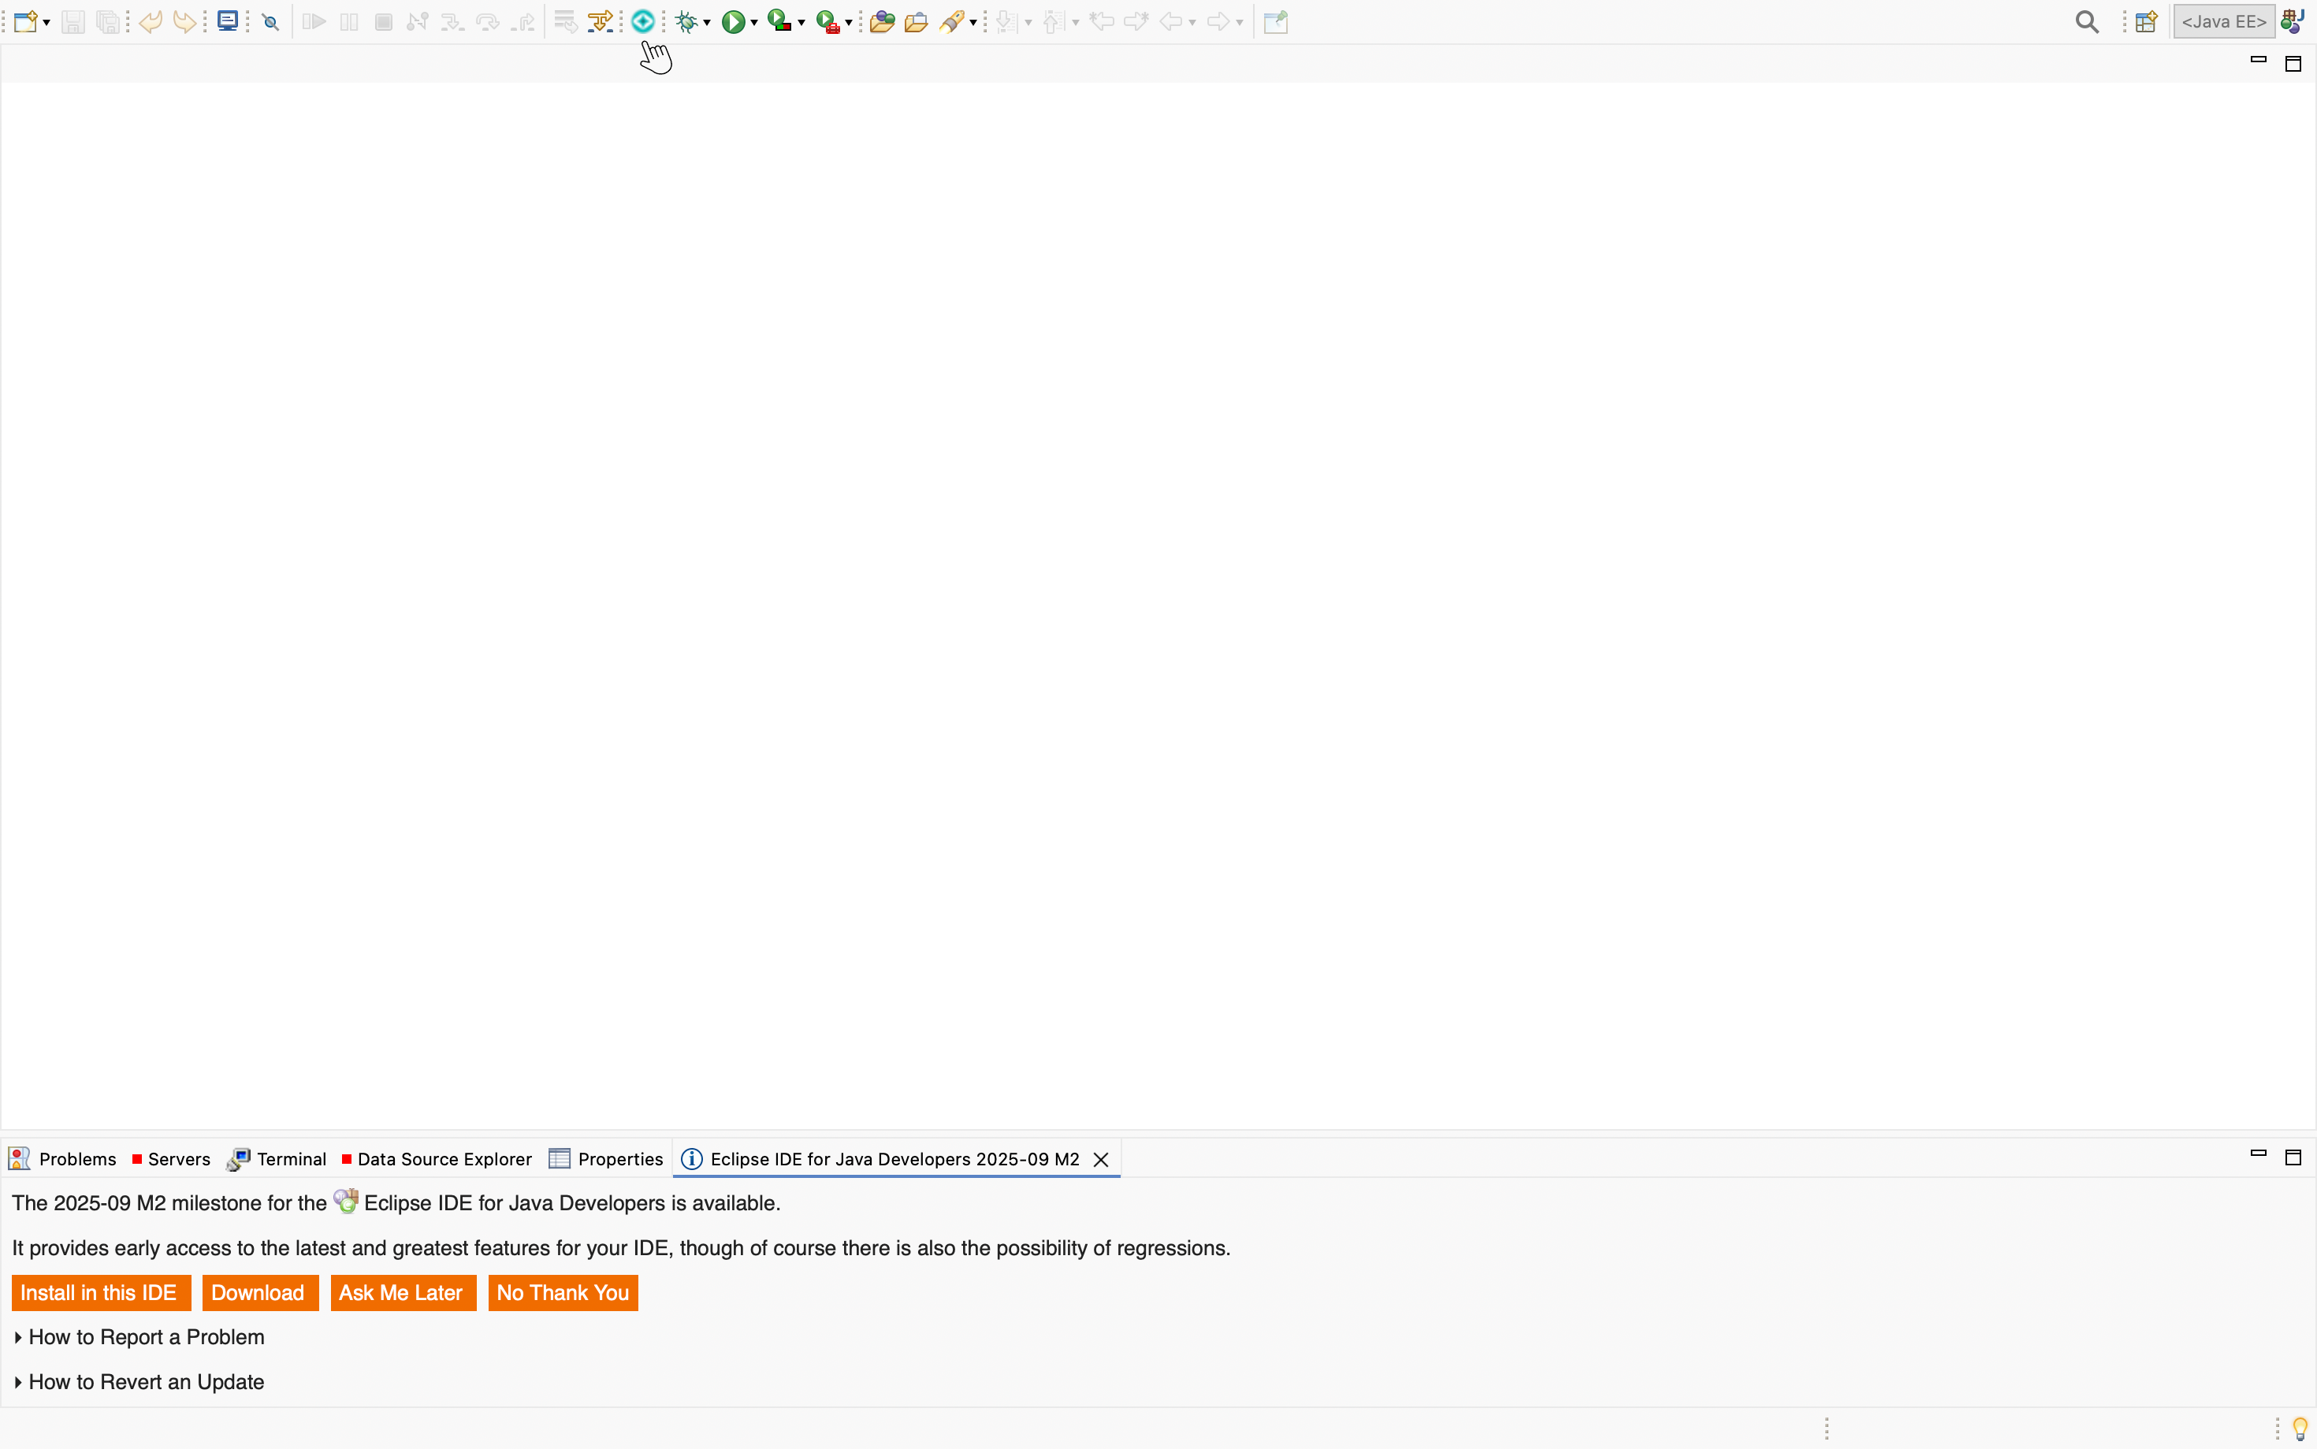Click the External Tools run icon
Screen dimensions: 2317x1449
pyautogui.click(x=828, y=21)
